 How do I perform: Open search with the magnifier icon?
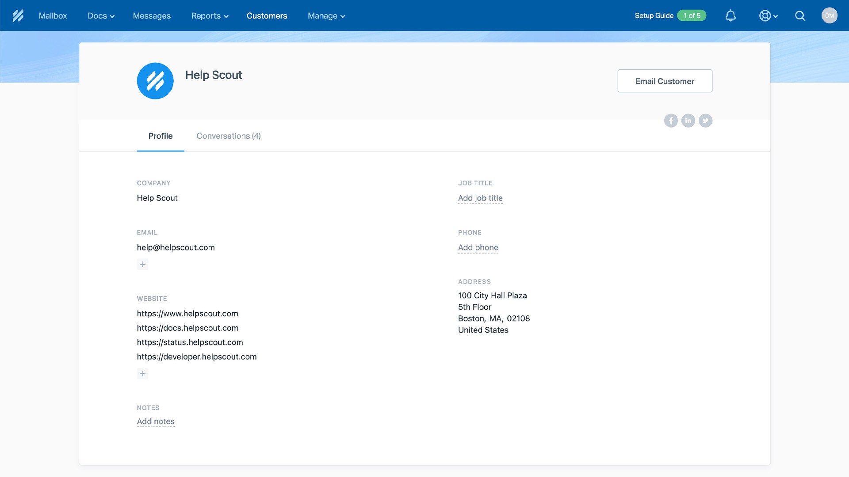tap(800, 16)
